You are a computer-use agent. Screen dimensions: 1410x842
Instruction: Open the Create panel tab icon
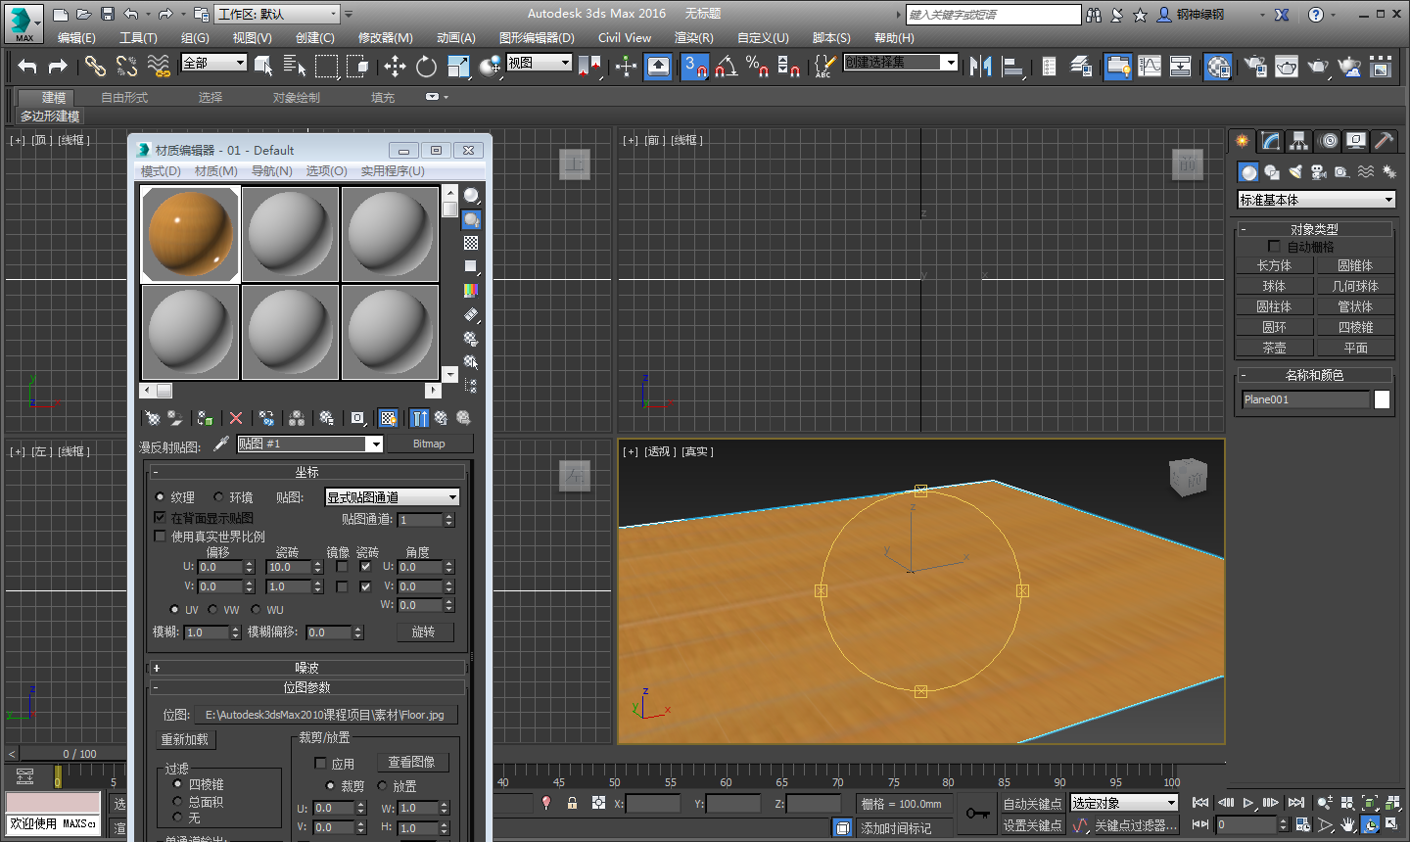point(1242,141)
